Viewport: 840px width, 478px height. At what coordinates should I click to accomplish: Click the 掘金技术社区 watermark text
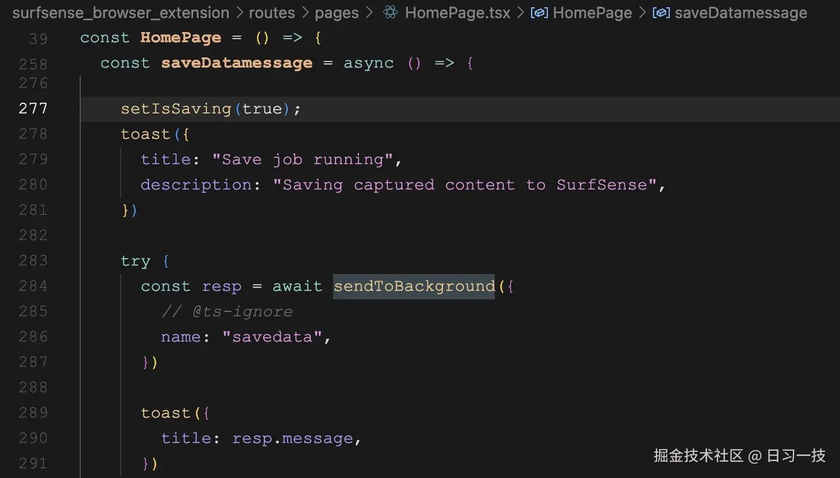pos(698,456)
